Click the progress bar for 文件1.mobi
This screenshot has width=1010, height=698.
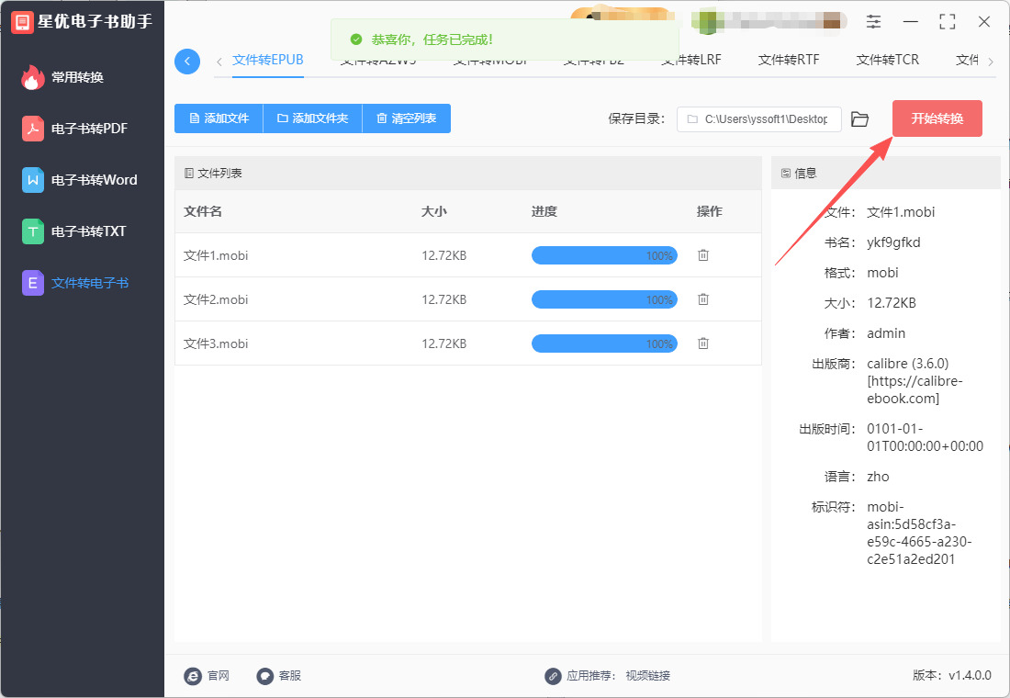click(604, 255)
